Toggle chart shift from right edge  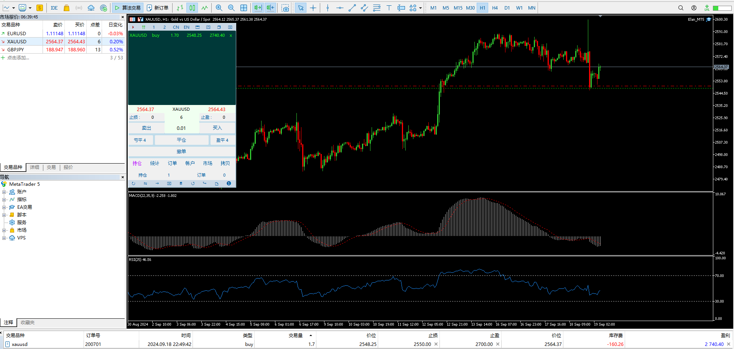point(270,8)
